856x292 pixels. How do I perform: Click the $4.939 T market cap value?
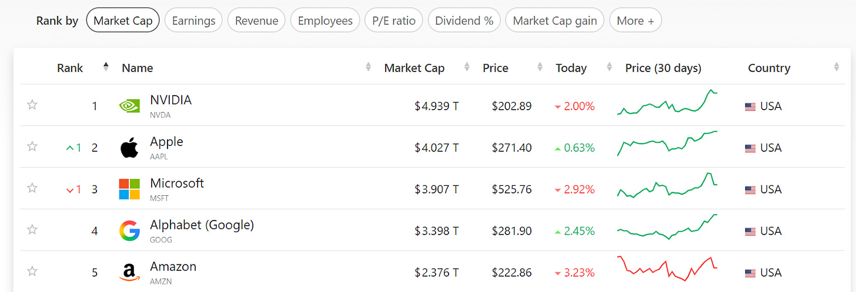pyautogui.click(x=436, y=106)
